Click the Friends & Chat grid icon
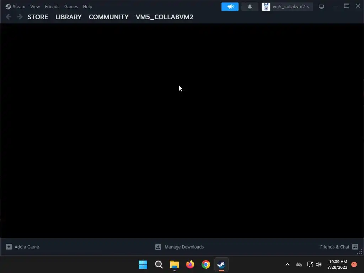The height and width of the screenshot is (273, 364). [x=355, y=247]
